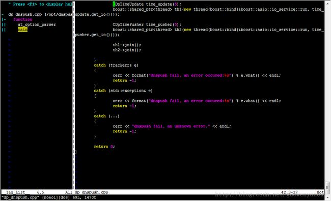Click the cerr format line under catch (trackerr& e)

[x=197, y=75]
